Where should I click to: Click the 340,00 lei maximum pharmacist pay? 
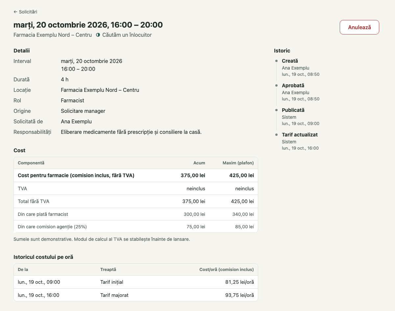point(243,214)
